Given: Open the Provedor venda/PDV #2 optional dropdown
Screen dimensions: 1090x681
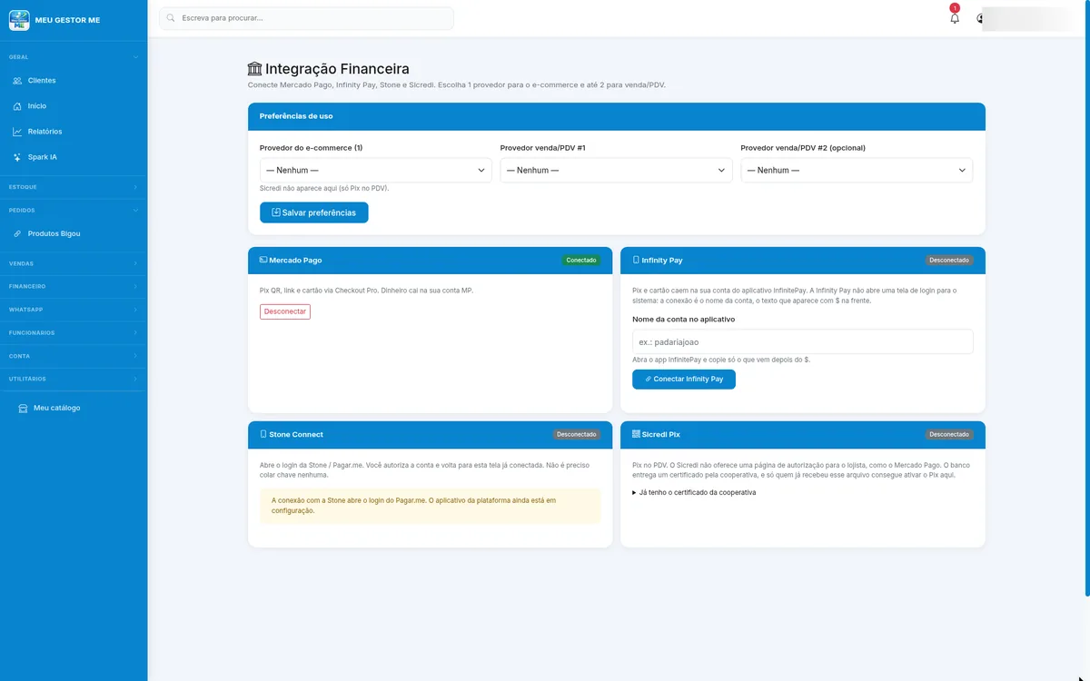Looking at the screenshot, I should click(857, 170).
